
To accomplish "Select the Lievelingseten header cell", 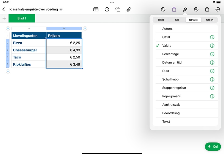I will (29, 36).
